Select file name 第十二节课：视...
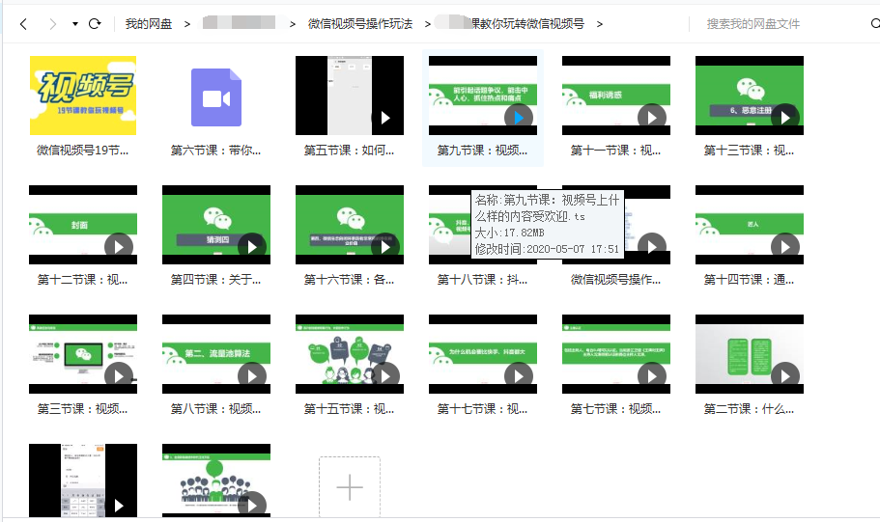This screenshot has width=880, height=522. pyautogui.click(x=82, y=279)
